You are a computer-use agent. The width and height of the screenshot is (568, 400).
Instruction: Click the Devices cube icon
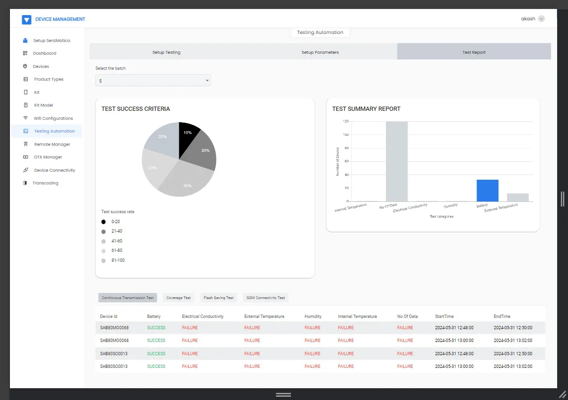(25, 67)
